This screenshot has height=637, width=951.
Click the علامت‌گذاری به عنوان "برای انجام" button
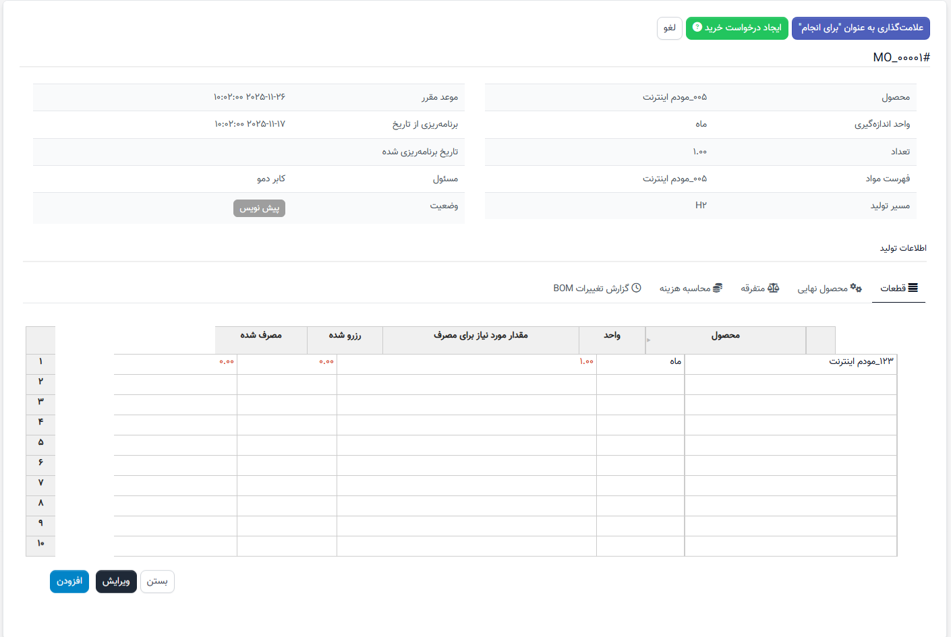point(861,28)
